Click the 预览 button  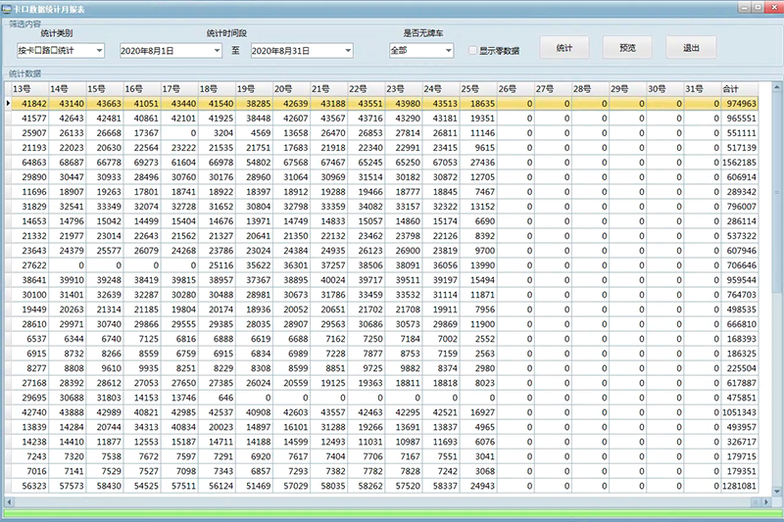(x=628, y=47)
